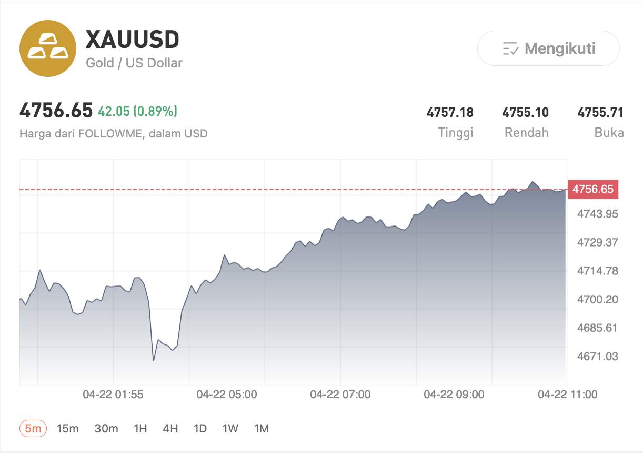Switch to the 1M monthly timeframe
This screenshot has width=643, height=453.
click(260, 428)
